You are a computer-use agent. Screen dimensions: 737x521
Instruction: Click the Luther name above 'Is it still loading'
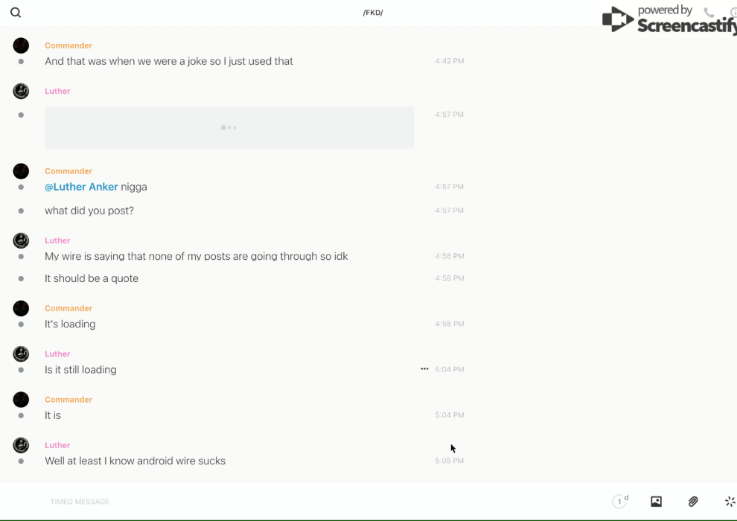click(57, 354)
